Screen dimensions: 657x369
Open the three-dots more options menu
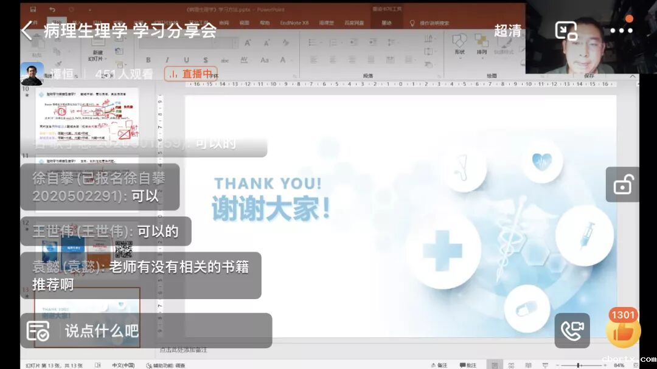[x=621, y=30]
